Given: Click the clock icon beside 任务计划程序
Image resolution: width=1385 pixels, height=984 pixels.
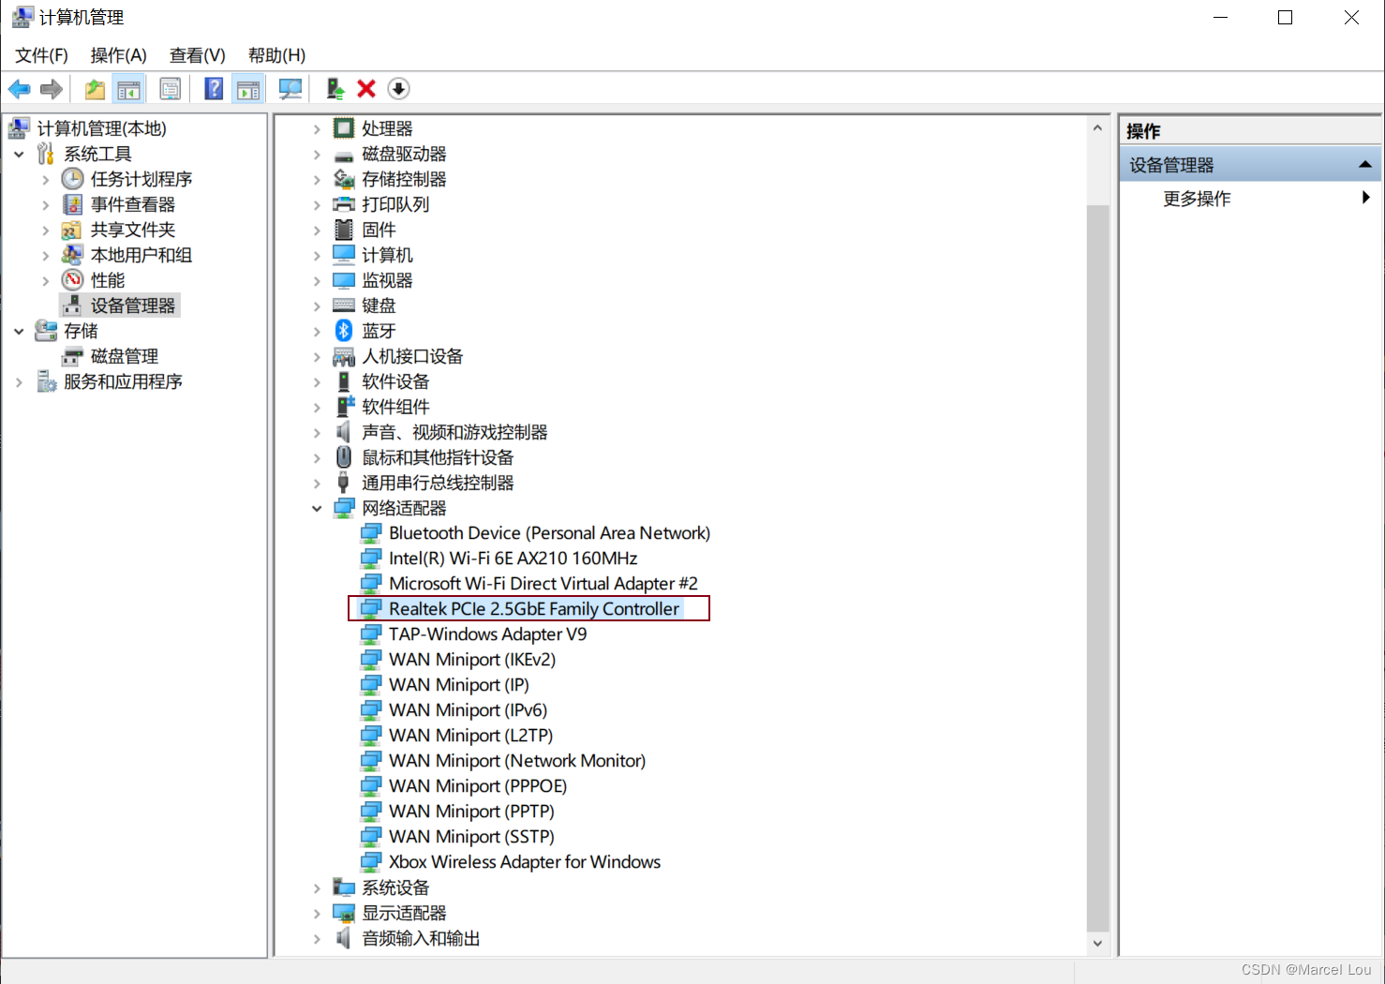Looking at the screenshot, I should tap(73, 179).
